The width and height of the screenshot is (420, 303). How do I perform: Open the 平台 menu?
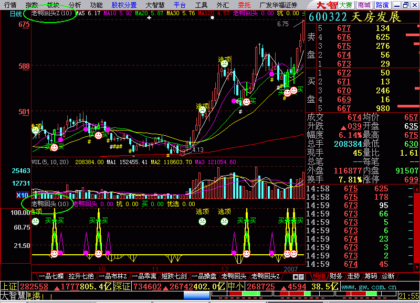[180, 5]
